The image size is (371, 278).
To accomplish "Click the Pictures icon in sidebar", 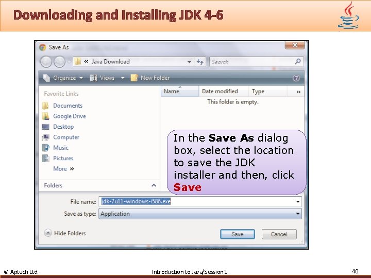I will tap(45, 158).
